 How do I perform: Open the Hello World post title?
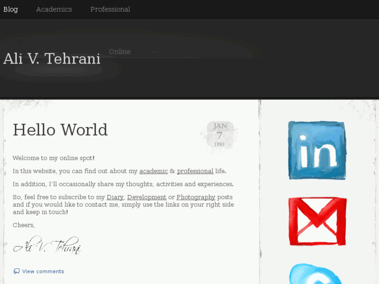tap(60, 130)
